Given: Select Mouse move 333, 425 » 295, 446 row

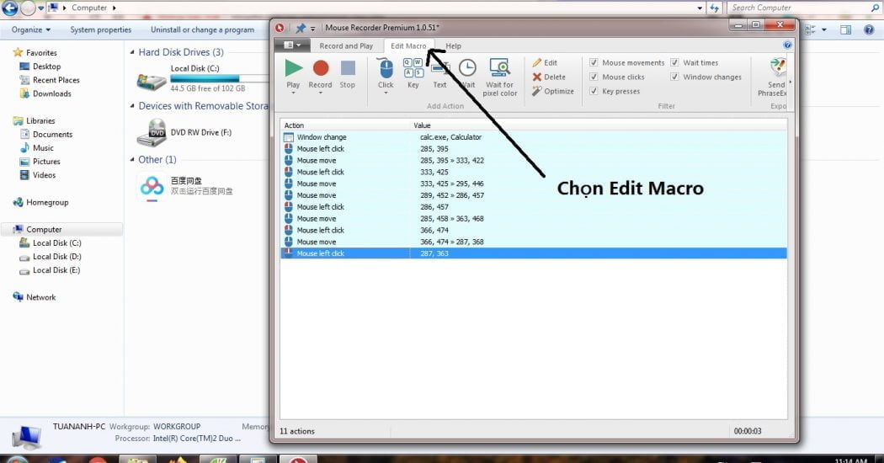Looking at the screenshot, I should point(533,184).
